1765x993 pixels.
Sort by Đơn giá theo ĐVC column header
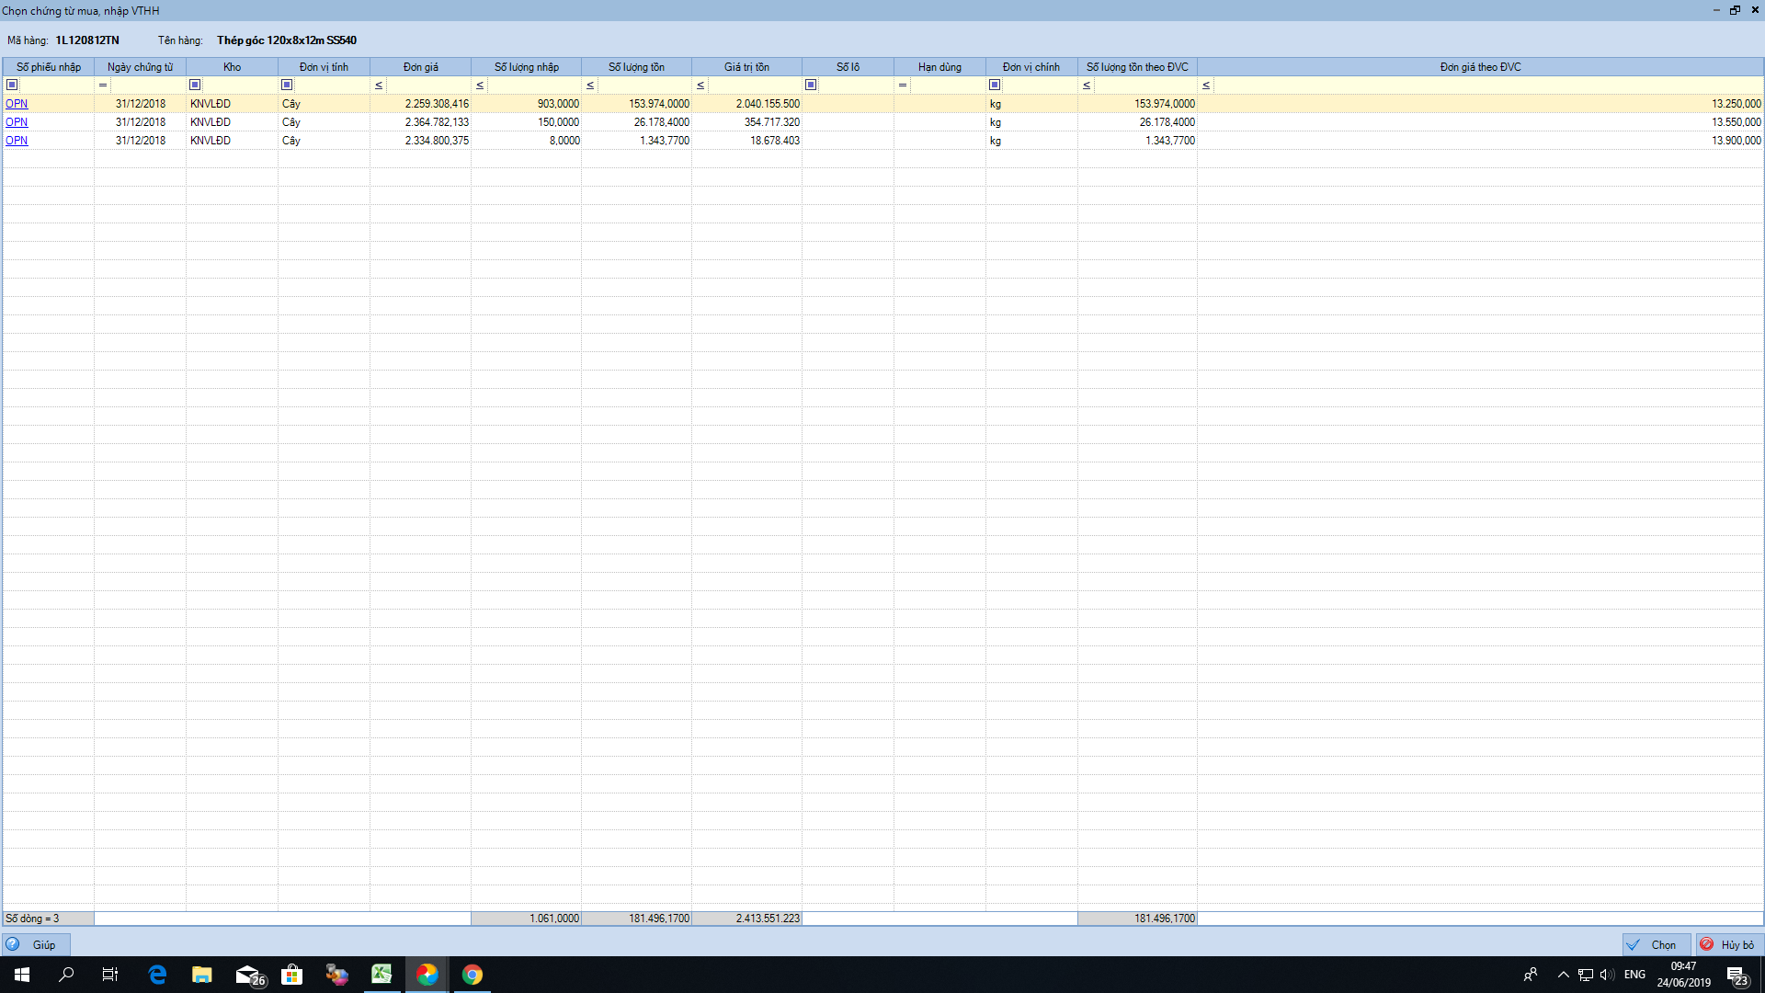[x=1480, y=67]
